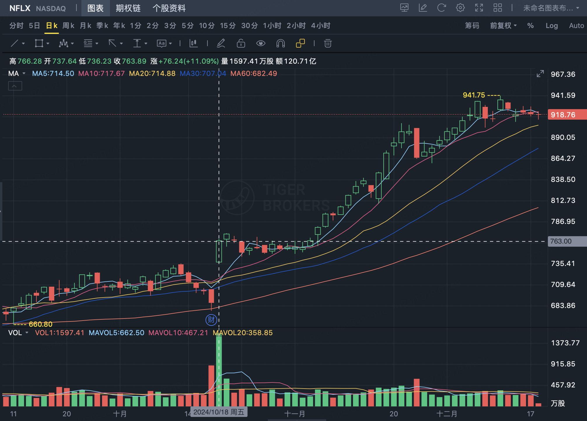Select the rectangle shape drawing tool
Viewport: 587px width, 421px height.
click(39, 44)
